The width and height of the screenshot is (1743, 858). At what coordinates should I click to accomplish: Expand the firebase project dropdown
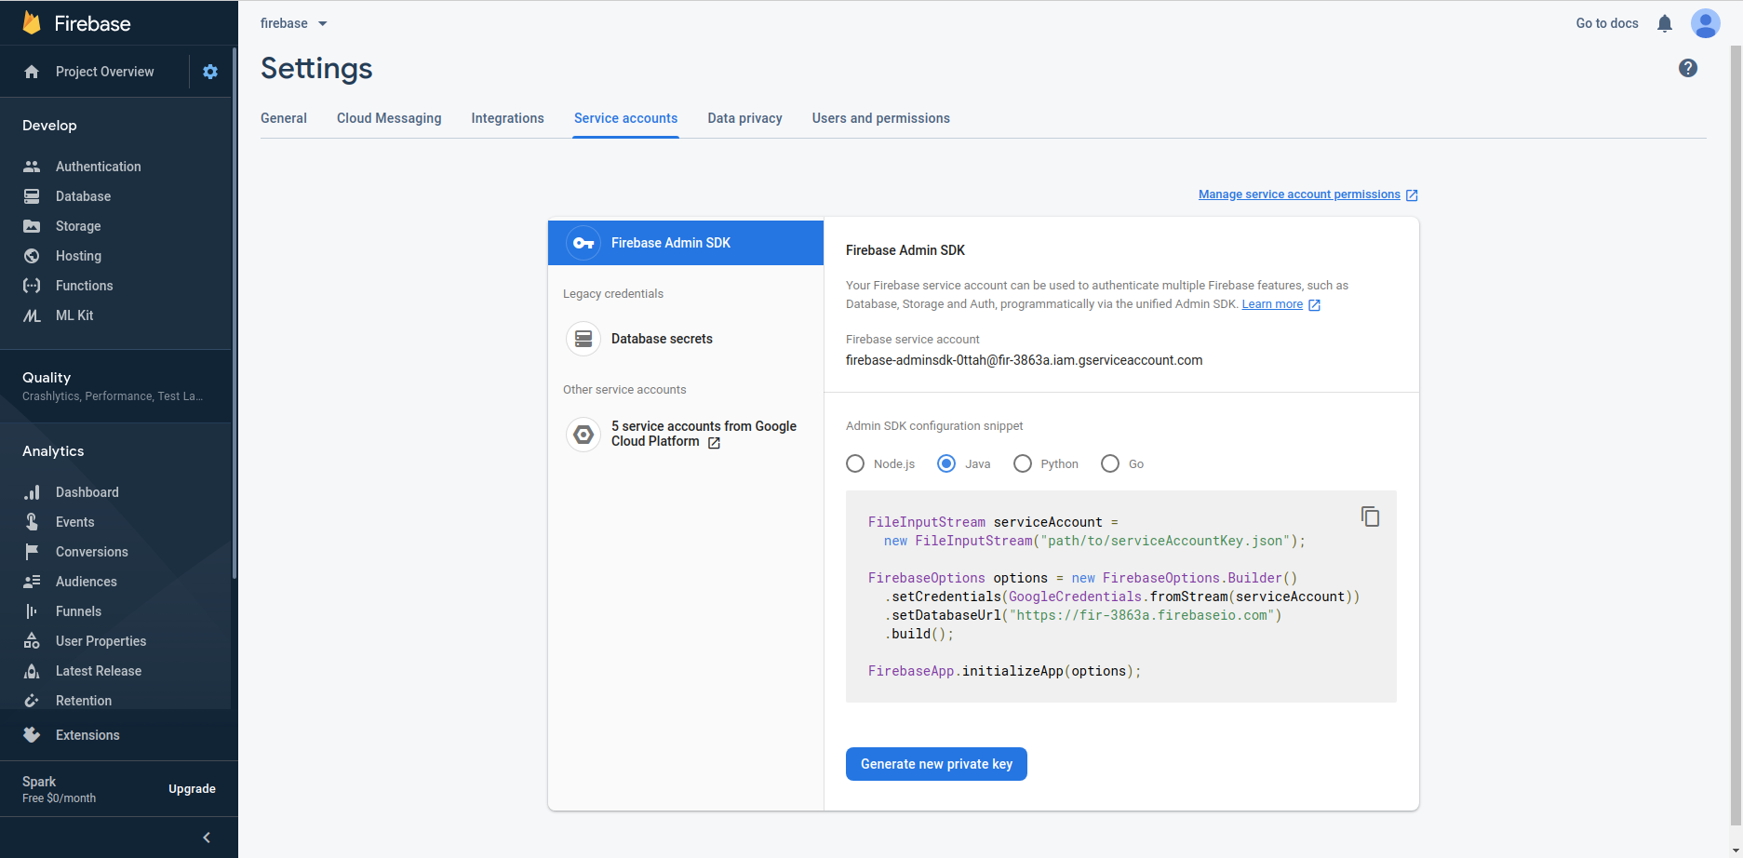point(294,23)
